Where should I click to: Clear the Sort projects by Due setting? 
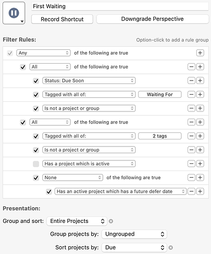tap(171, 247)
